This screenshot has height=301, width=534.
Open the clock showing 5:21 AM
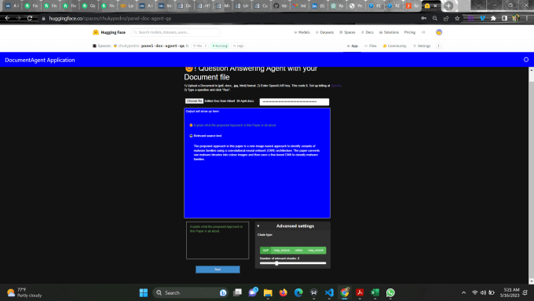(x=510, y=292)
